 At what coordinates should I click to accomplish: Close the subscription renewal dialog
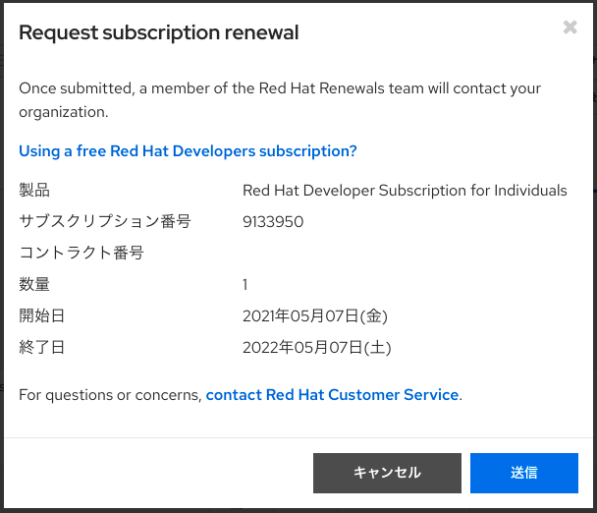point(570,28)
